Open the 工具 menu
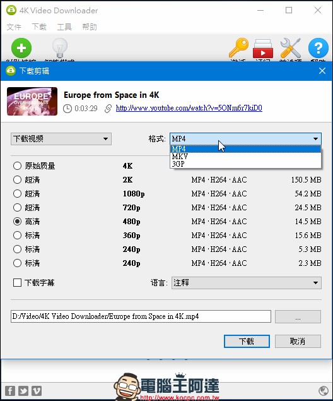 (64, 27)
